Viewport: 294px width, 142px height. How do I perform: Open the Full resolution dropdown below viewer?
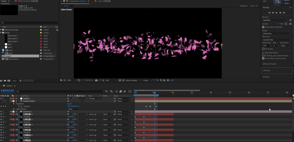point(111,80)
